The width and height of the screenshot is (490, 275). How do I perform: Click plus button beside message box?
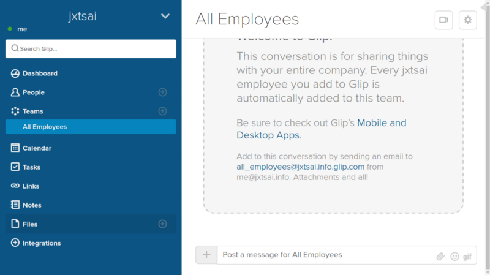tap(206, 255)
